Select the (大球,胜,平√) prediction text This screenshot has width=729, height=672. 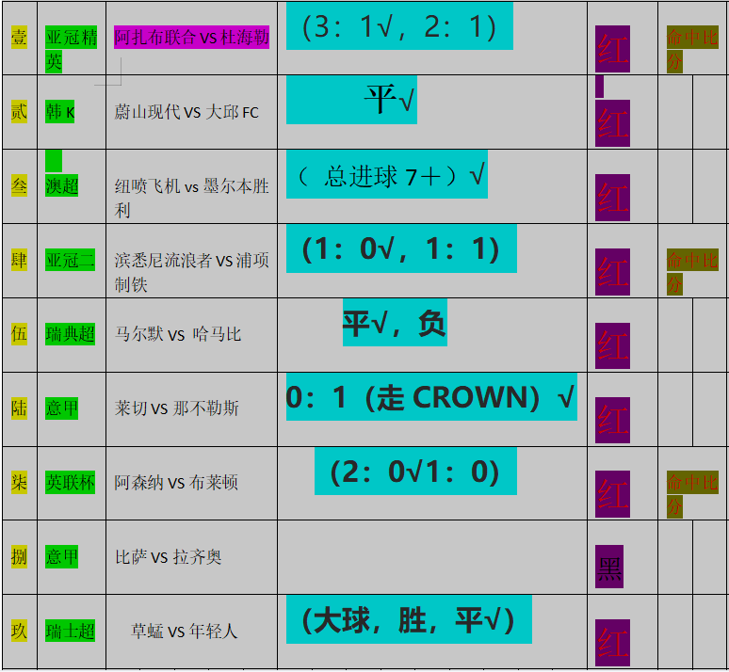[408, 620]
